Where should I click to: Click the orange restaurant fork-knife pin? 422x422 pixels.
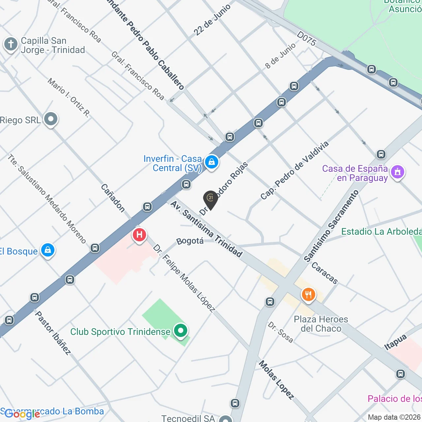point(308,295)
